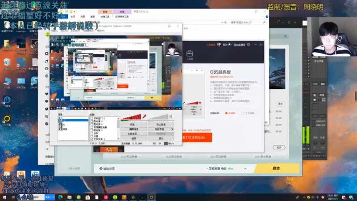Click the yellow 启动 launch button
Viewport: 357px width, 201px height.
click(x=276, y=168)
